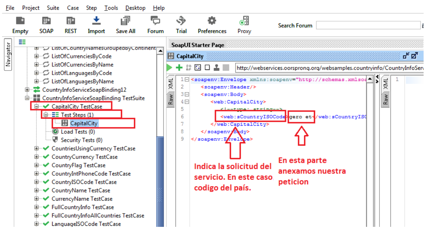Add an assertion with the green plus icon
The image size is (425, 245).
(x=179, y=68)
